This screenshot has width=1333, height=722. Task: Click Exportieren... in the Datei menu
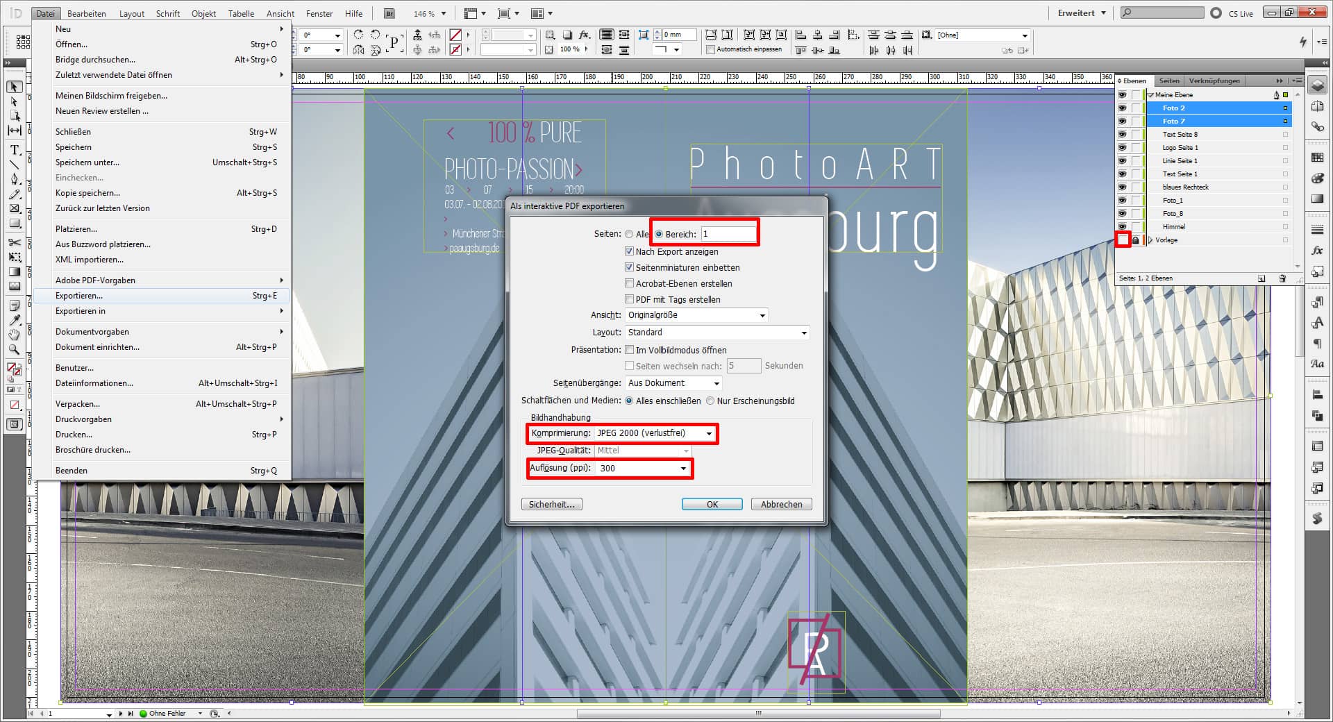click(79, 296)
